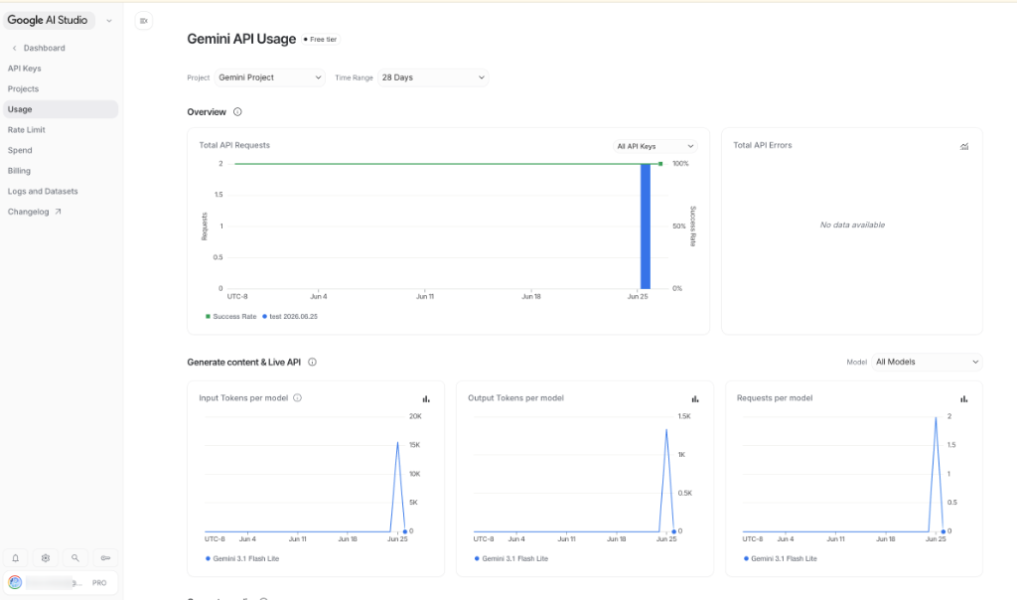The width and height of the screenshot is (1017, 600).
Task: Expand the All API Keys dropdown
Action: coord(655,147)
